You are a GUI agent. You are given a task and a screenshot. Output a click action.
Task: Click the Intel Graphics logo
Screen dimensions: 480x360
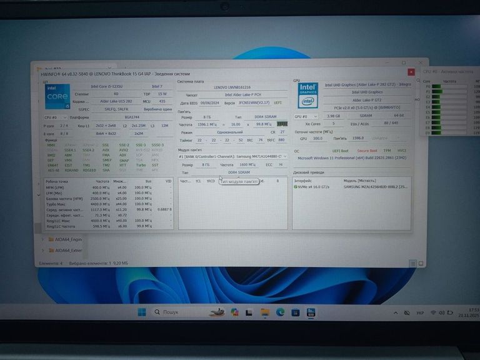pos(307,95)
